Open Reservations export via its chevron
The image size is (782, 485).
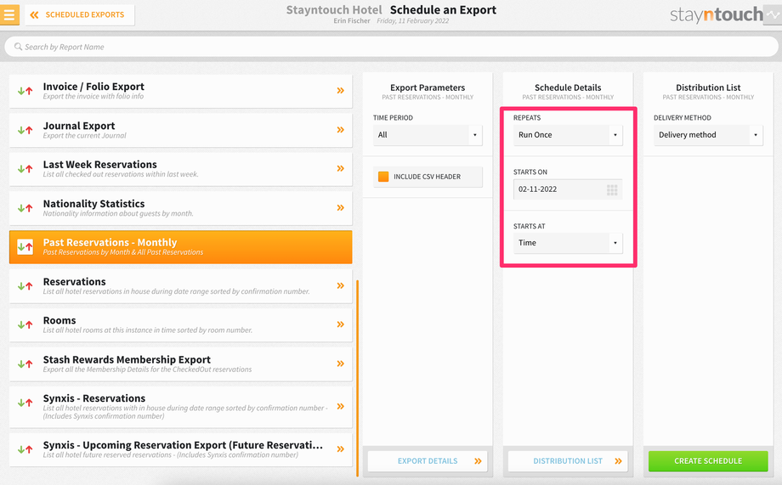341,285
